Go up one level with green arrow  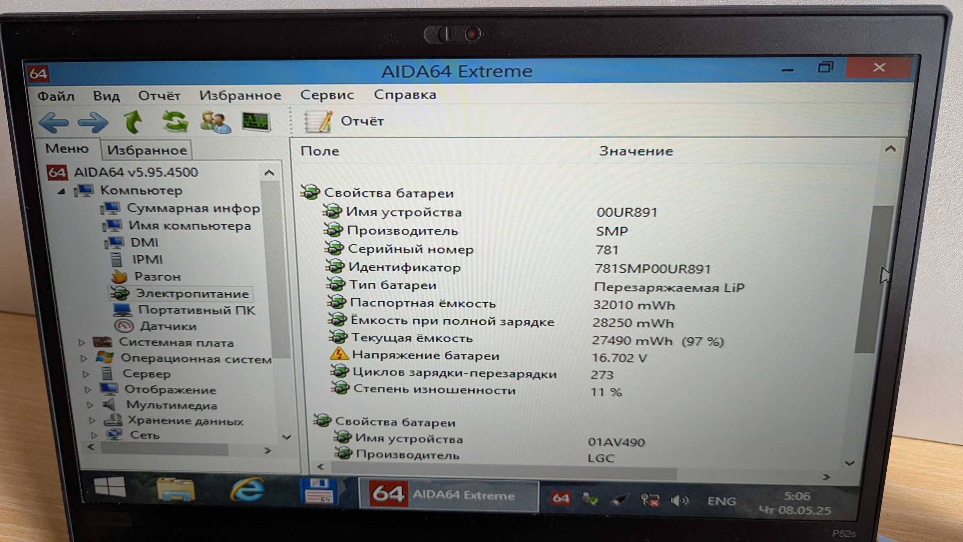133,122
